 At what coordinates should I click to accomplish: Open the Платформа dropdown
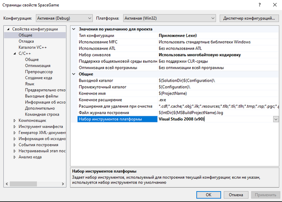[169, 18]
